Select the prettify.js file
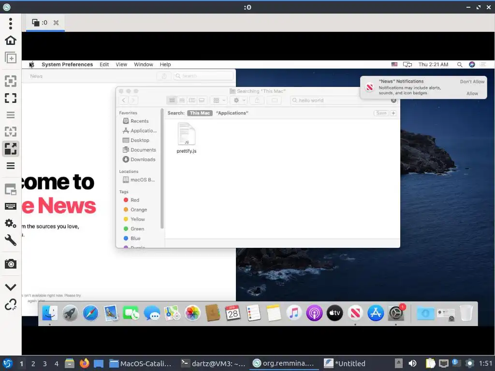The image size is (495, 371). (186, 138)
